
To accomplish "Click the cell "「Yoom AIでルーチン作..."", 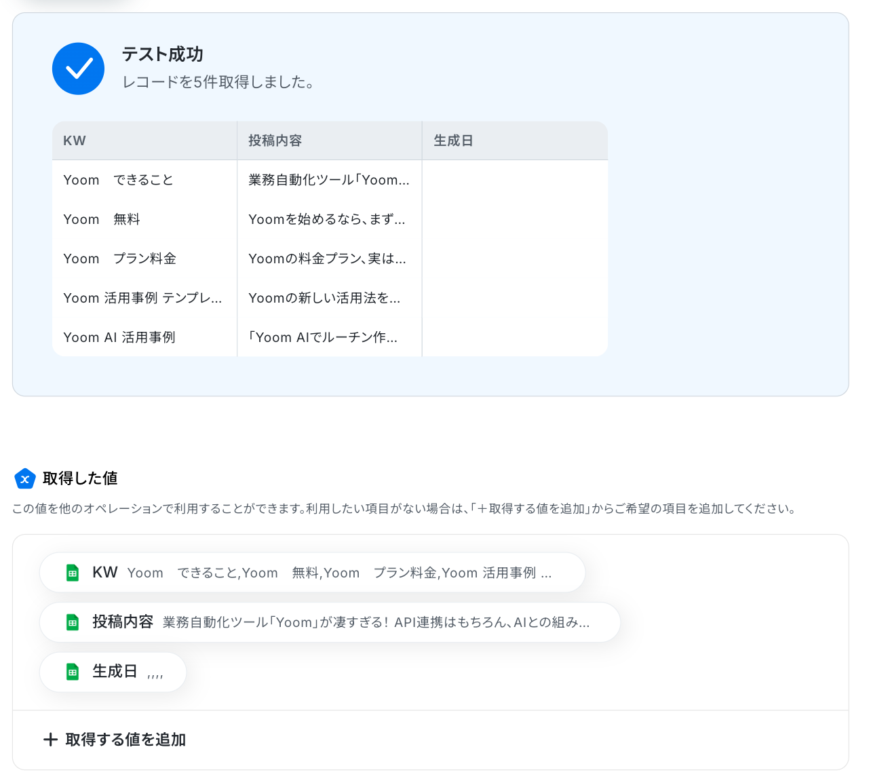I will (x=330, y=337).
